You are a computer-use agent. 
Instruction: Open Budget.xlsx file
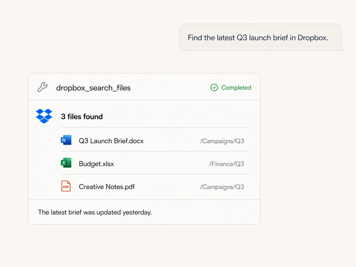[96, 164]
